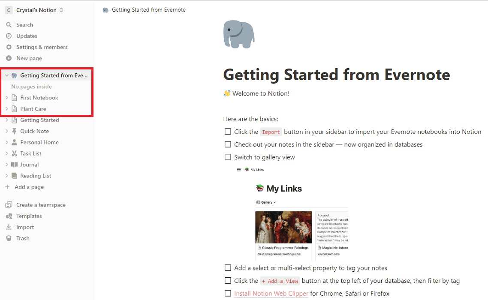Open the Import download icon
Image resolution: width=488 pixels, height=300 pixels.
click(9, 227)
